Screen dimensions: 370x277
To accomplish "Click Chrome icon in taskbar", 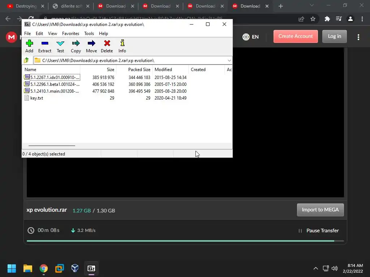I will pos(43,268).
